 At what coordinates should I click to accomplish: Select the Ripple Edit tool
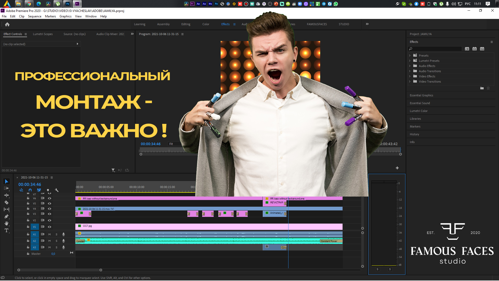[6, 195]
